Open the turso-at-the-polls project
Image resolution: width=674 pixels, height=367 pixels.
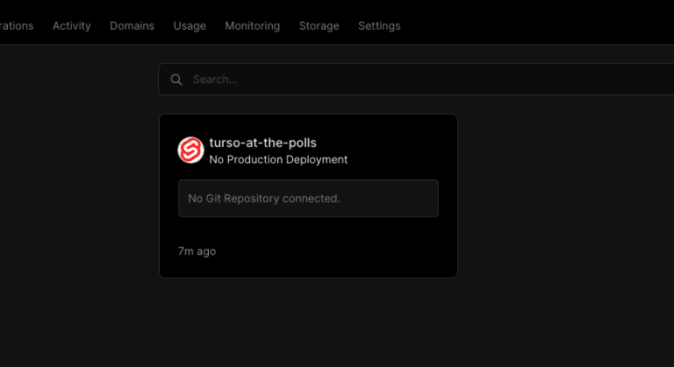click(262, 143)
